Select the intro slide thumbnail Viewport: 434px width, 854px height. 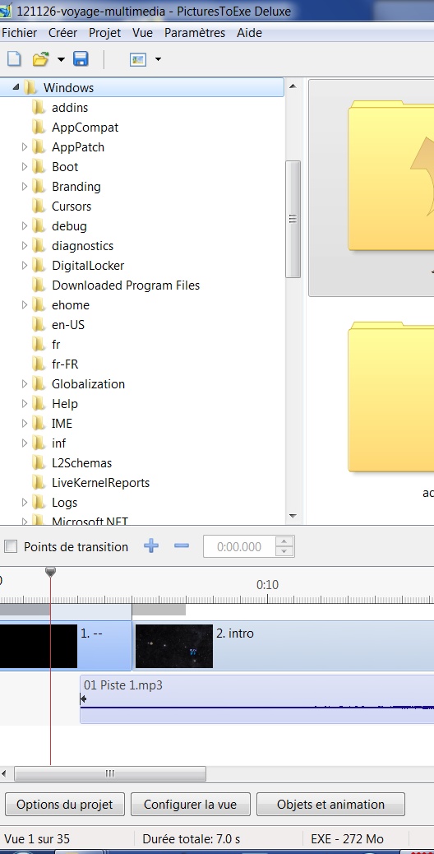(174, 646)
